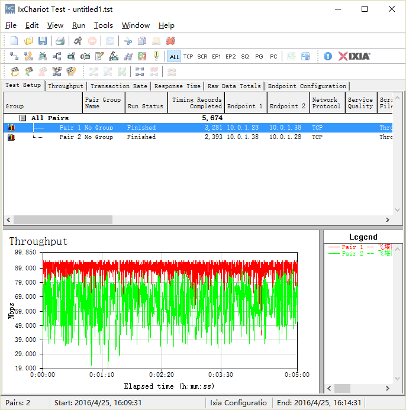Click the checkered flag pencil icon
Viewport: 406px width, 410px height.
pyautogui.click(x=29, y=72)
